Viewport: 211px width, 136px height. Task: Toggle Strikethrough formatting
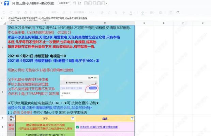pos(123,12)
